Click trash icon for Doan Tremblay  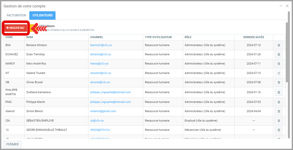pos(279,55)
